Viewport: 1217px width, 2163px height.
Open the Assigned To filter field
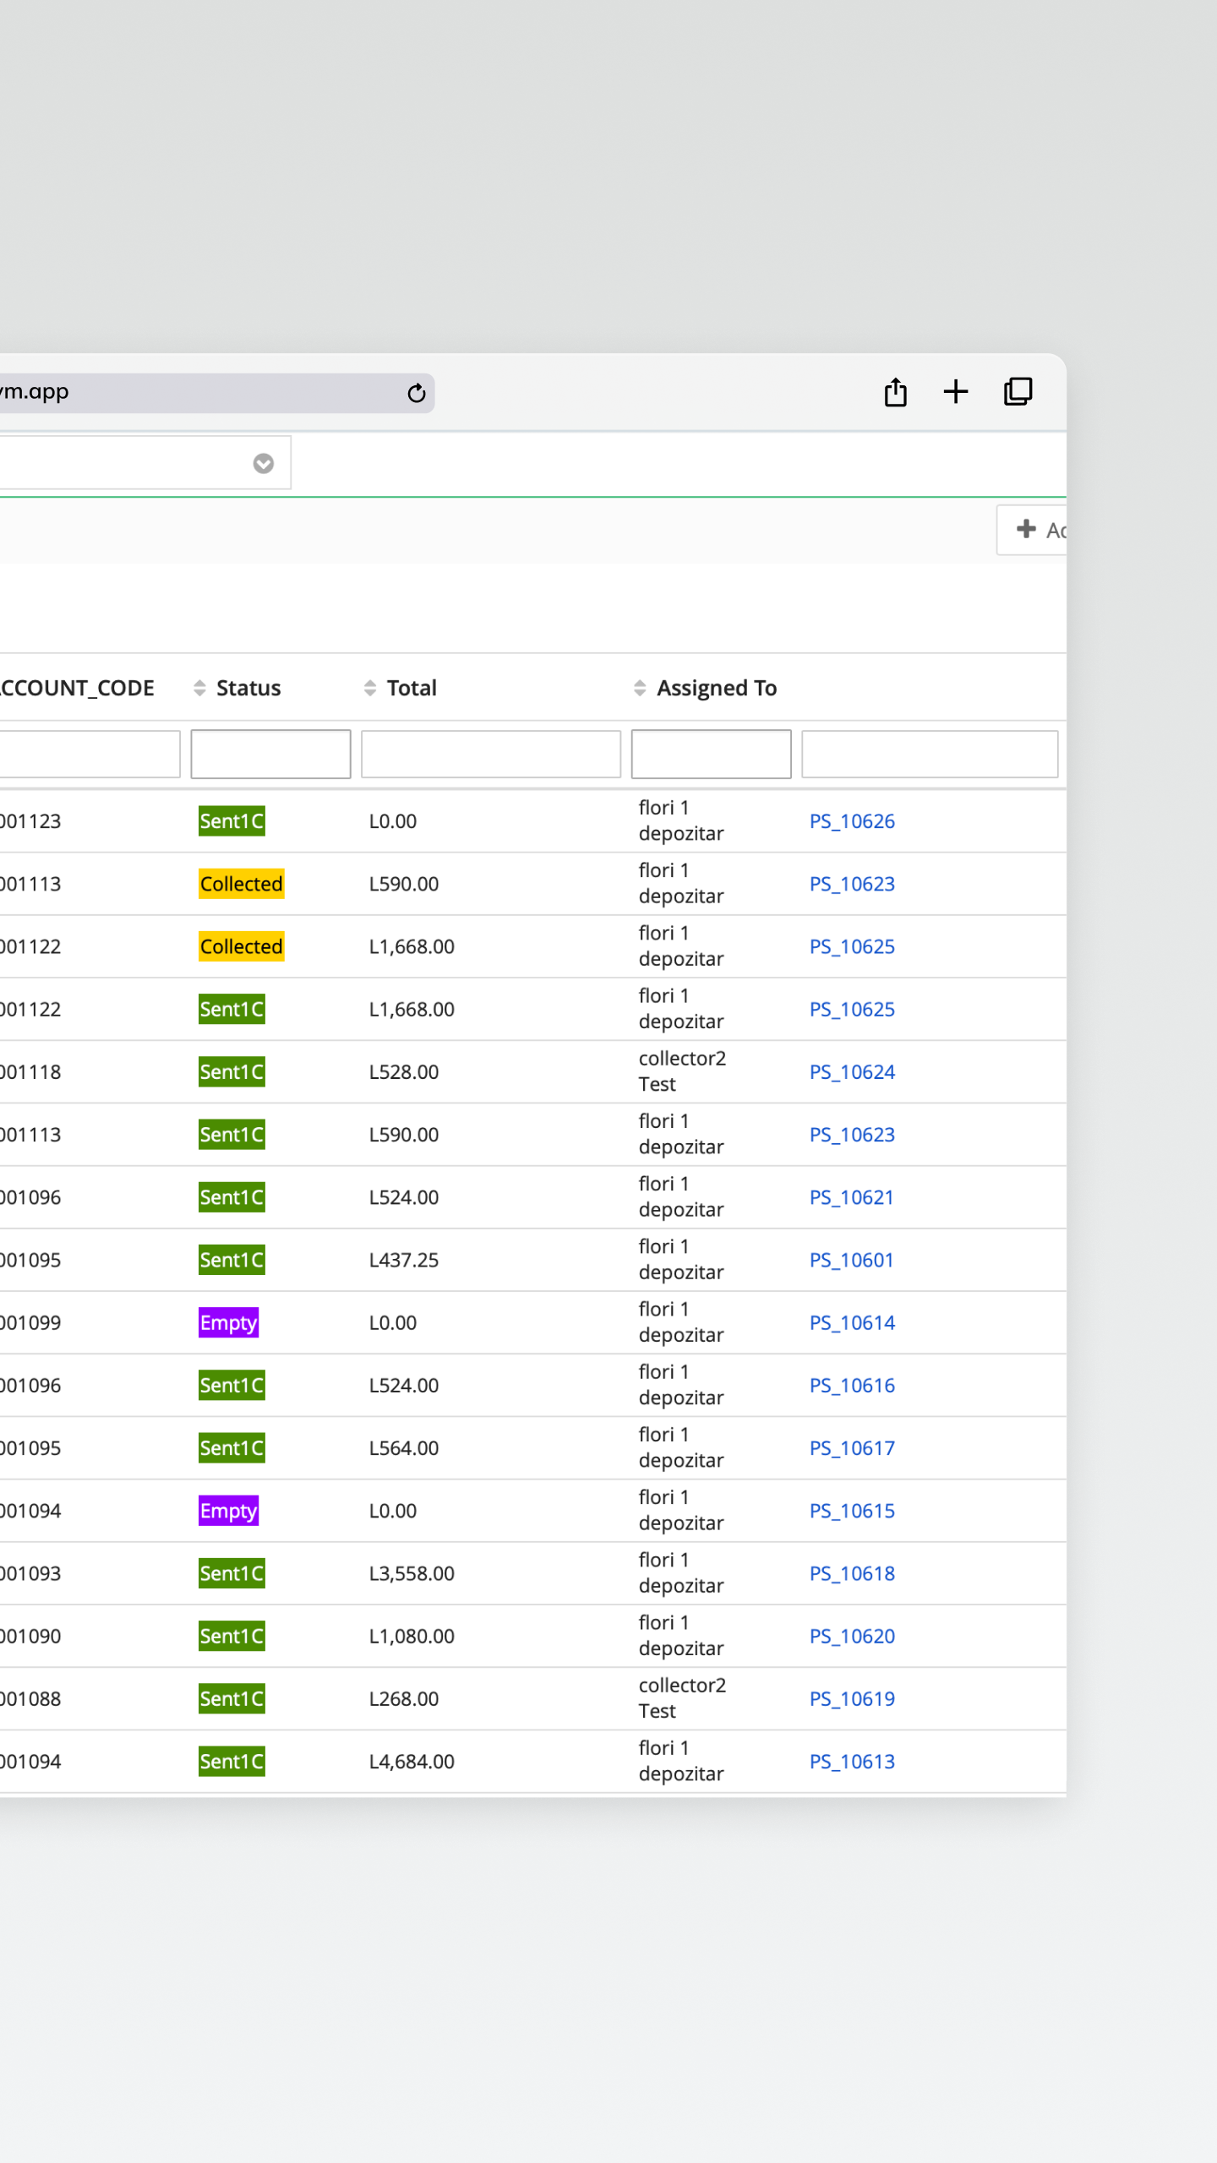[711, 754]
